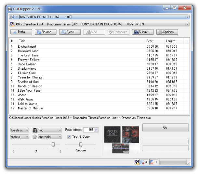Click the music note icon in release dropdown

(x=12, y=24)
